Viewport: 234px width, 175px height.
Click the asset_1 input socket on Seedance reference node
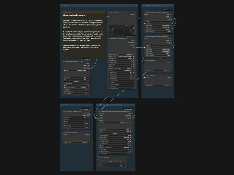pyautogui.click(x=99, y=119)
